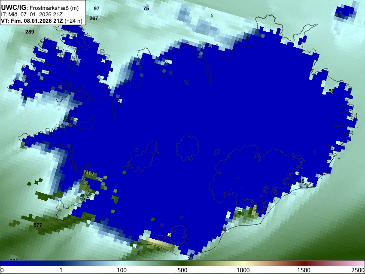Click the map value 97

coord(97,9)
